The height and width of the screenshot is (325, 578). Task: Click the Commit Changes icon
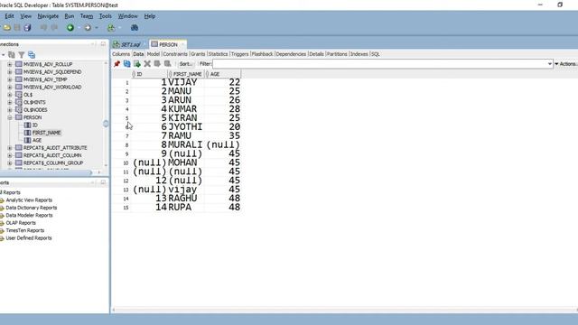(157, 64)
